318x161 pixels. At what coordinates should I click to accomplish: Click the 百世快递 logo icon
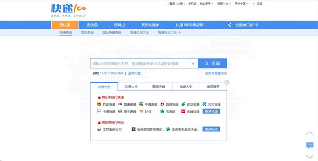pos(162,104)
